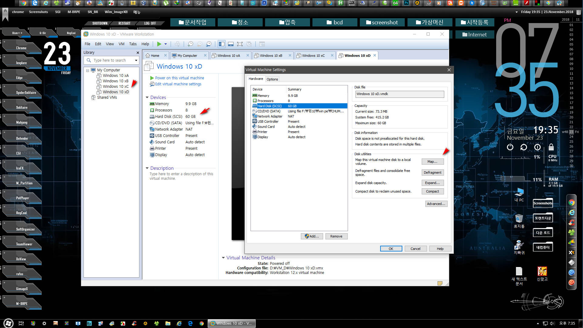Viewport: 583px width, 328px height.
Task: Collapse the Devices section
Action: click(x=147, y=97)
